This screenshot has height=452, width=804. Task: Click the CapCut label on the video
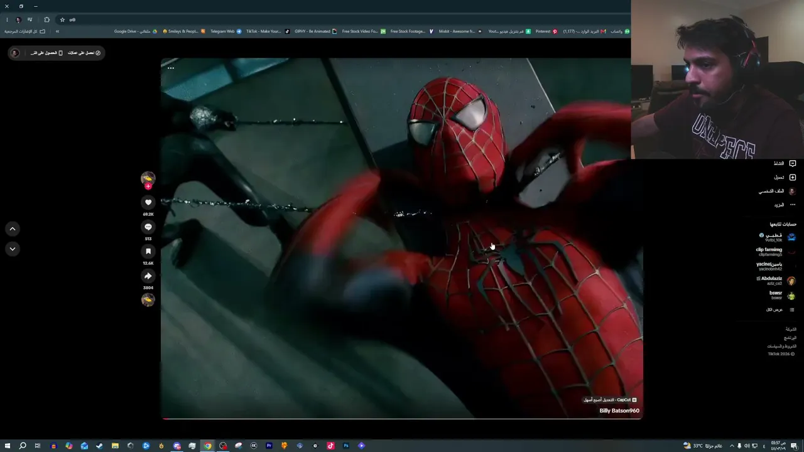(610, 400)
